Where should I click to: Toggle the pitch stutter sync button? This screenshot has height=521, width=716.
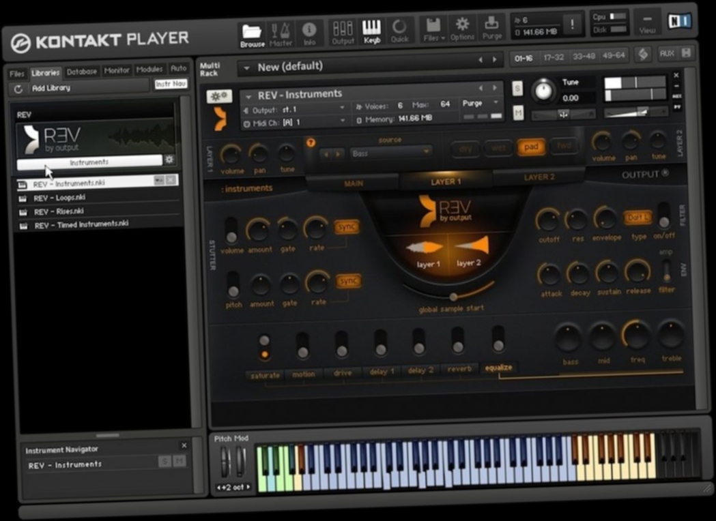(x=348, y=281)
